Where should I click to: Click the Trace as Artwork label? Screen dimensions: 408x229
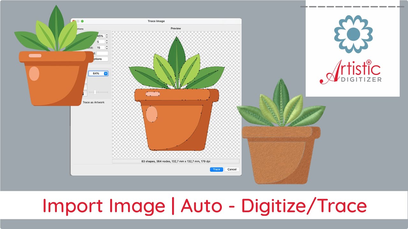point(93,102)
